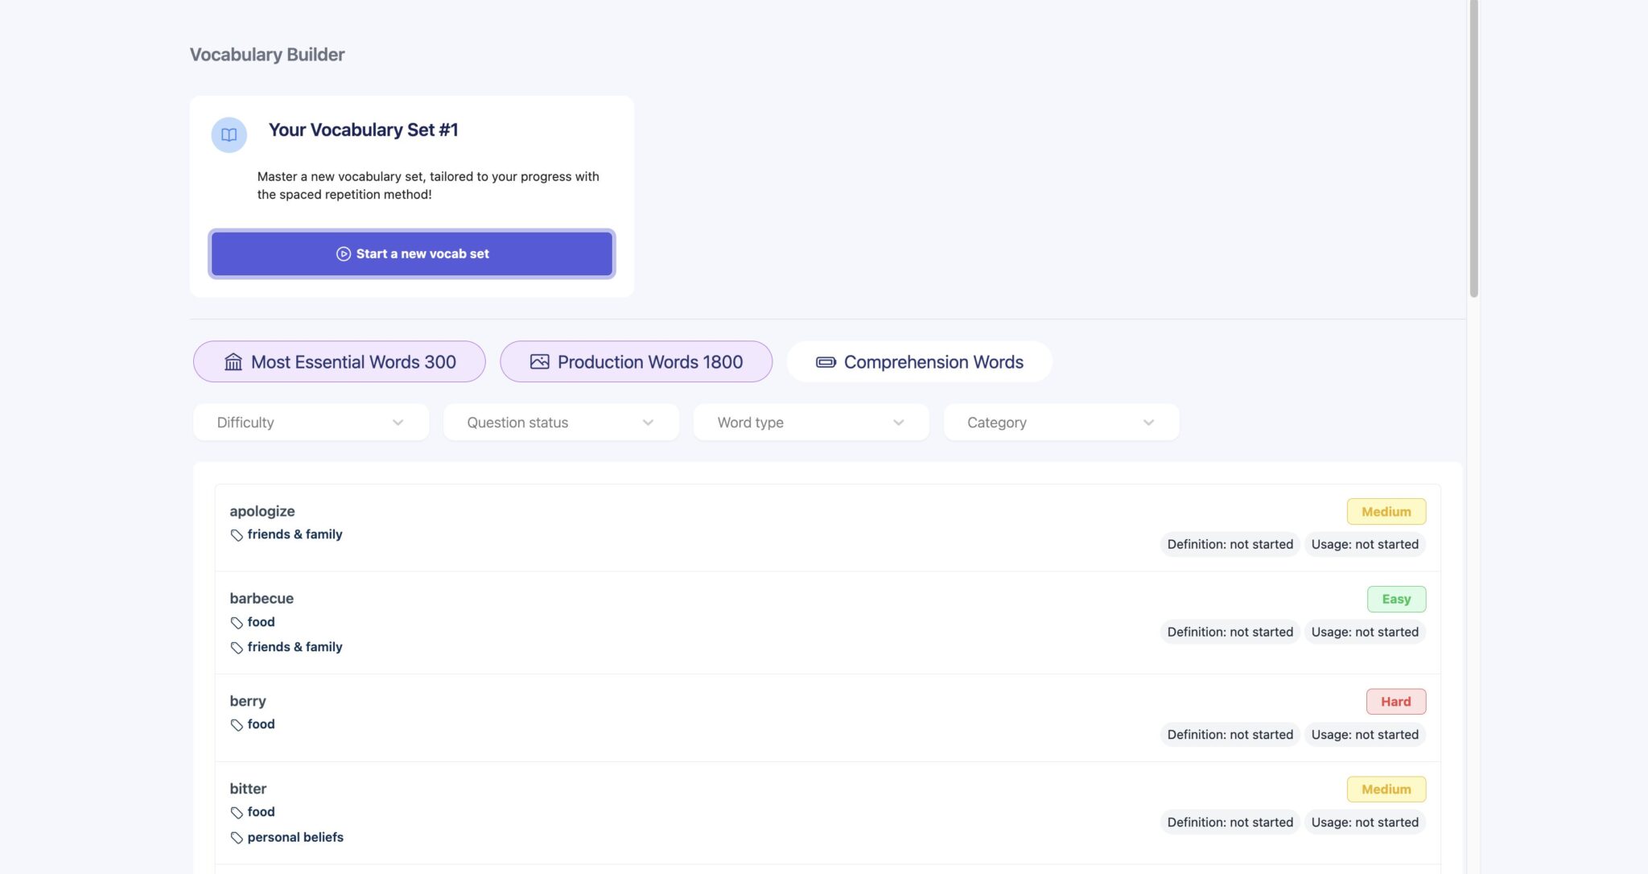
Task: Click the tag icon beside personal beliefs under bitter
Action: tap(237, 837)
